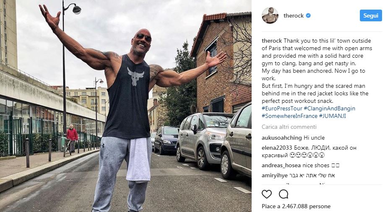
Task: Open the therock username in the caption
Action: click(272, 41)
